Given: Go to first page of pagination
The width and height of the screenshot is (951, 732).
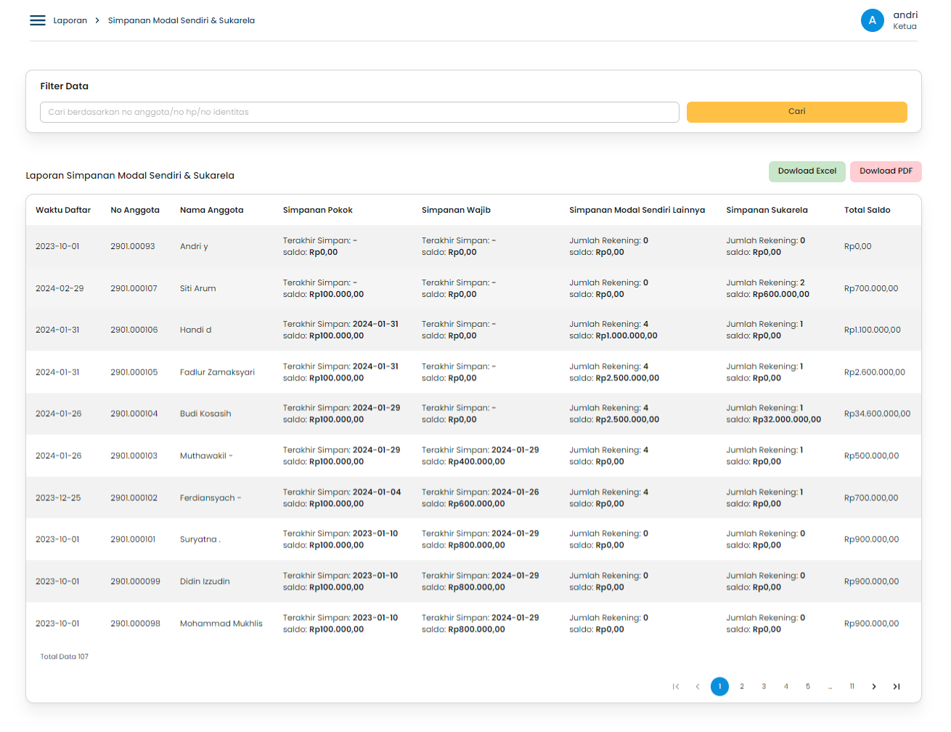Looking at the screenshot, I should 676,686.
